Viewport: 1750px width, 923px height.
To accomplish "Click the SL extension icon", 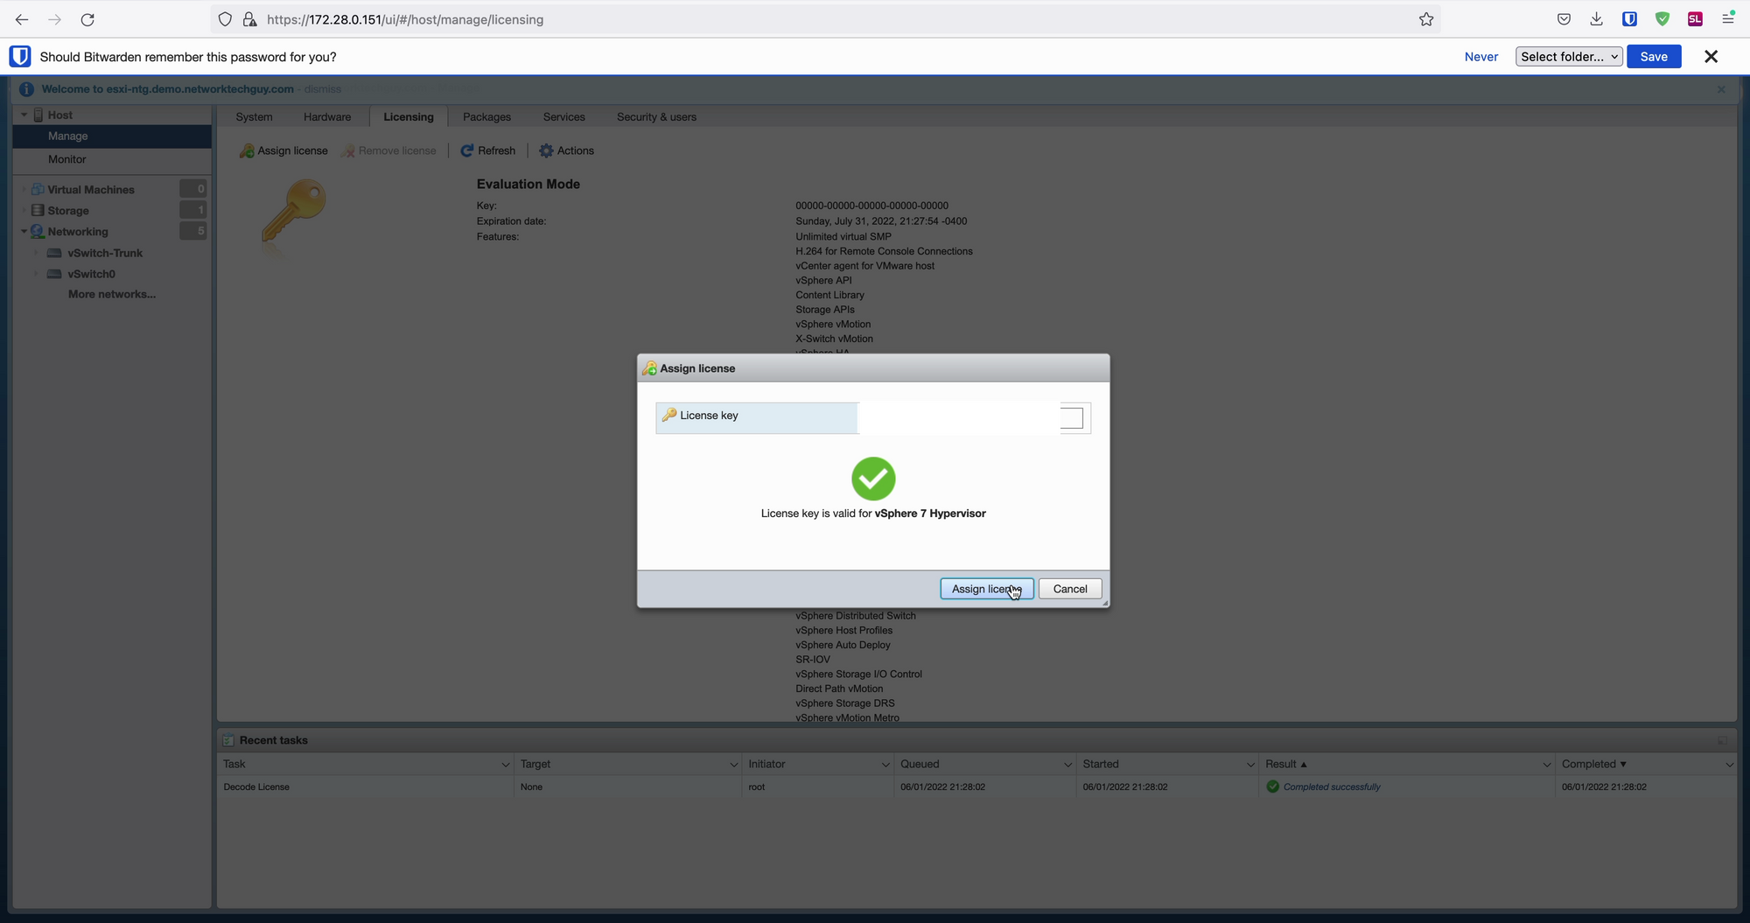I will [1695, 19].
